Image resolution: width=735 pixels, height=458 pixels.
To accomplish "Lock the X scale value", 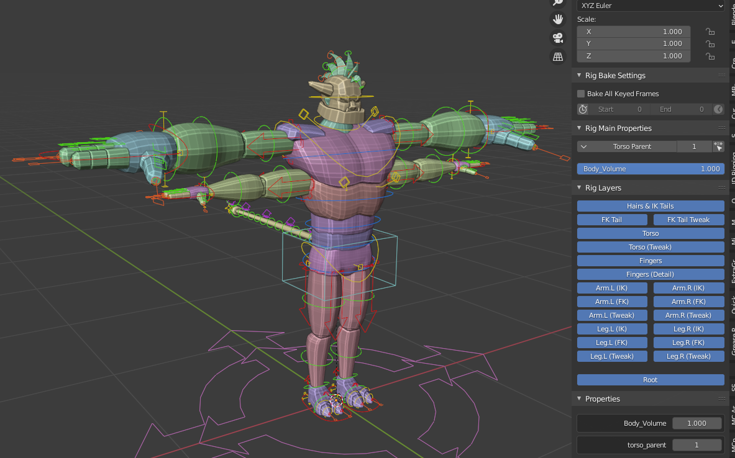I will 710,31.
